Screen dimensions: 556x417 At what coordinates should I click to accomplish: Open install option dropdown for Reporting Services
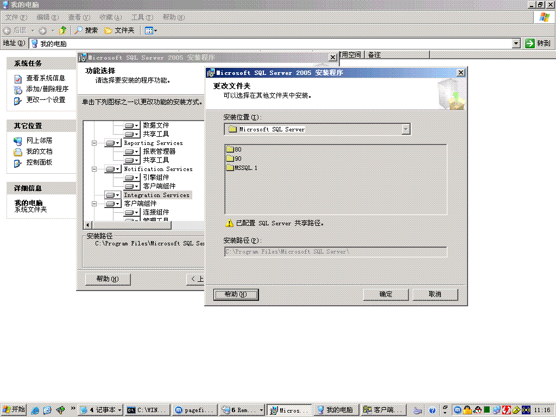pyautogui.click(x=112, y=143)
